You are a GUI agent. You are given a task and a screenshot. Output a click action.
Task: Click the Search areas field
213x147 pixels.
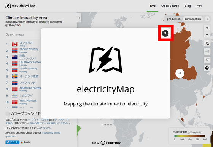(23, 34)
